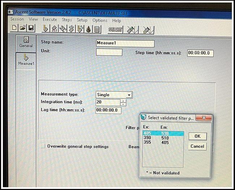Click the Integration time value field
The height and width of the screenshot is (190, 235).
108,102
